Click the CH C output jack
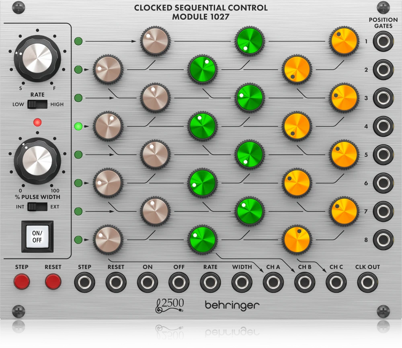This screenshot has height=348, width=402. point(336,282)
